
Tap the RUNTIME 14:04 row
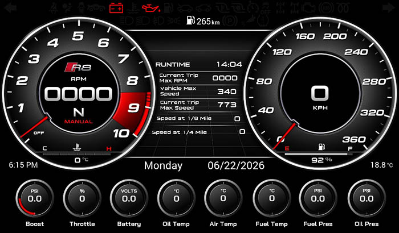(x=199, y=64)
